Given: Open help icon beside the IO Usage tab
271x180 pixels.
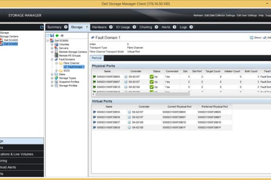Looking at the screenshot, I should [x=134, y=27].
